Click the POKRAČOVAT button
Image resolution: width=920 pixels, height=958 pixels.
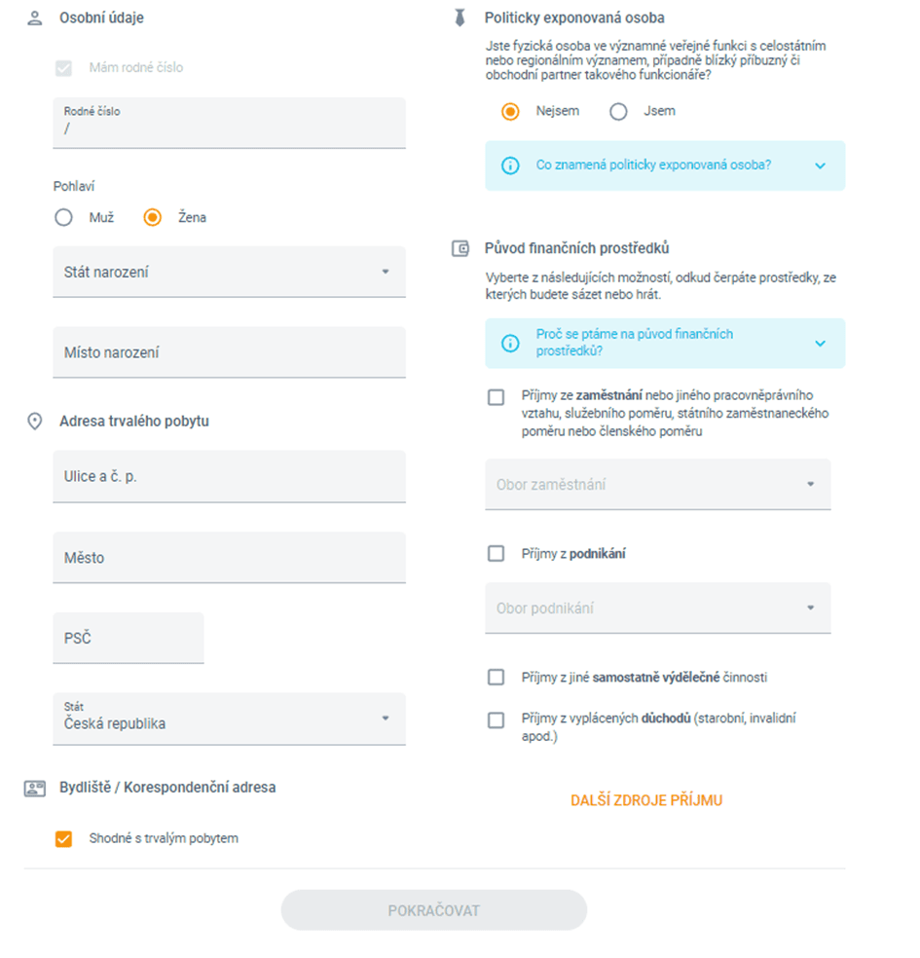434,910
